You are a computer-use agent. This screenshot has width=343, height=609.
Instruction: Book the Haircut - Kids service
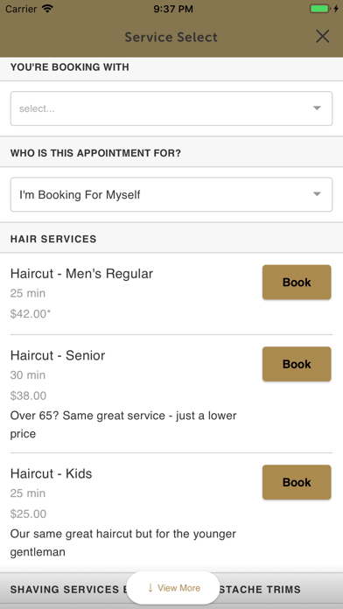[297, 482]
